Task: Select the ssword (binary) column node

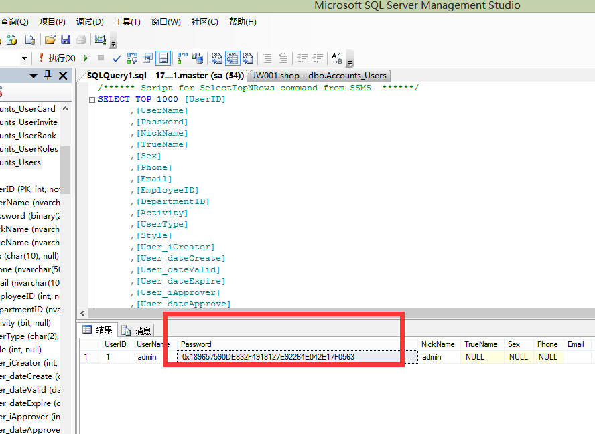Action: click(30, 216)
